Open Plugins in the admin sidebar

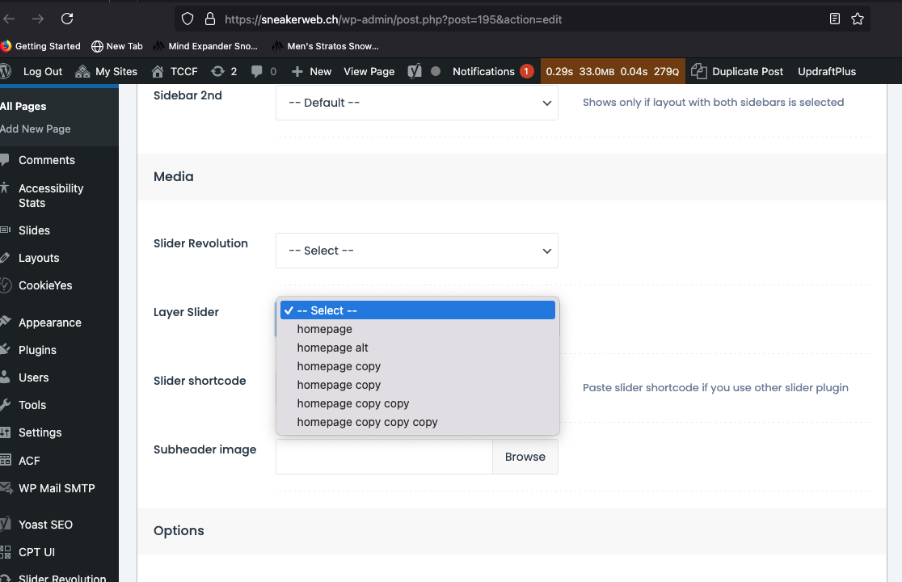tap(37, 350)
